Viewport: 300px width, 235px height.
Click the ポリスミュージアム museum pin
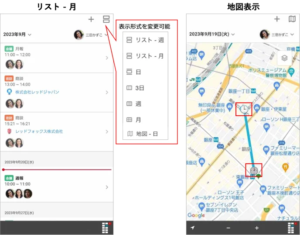(291, 72)
